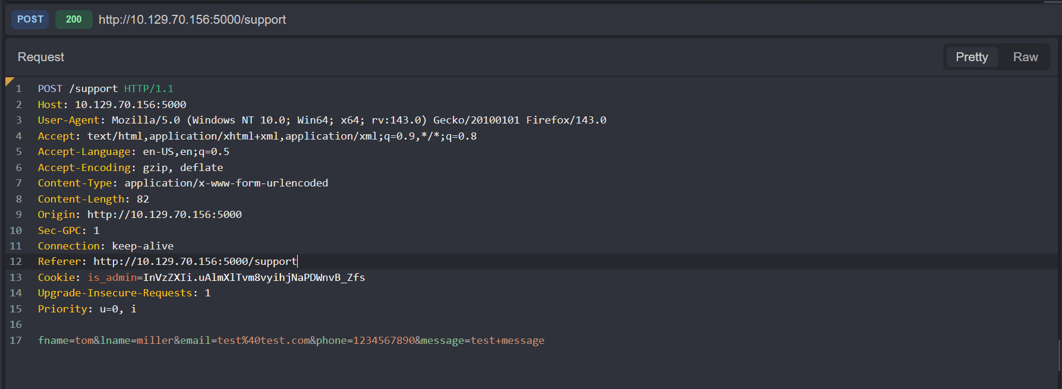Click the is_admin cookie name
This screenshot has width=1062, height=389.
point(112,277)
